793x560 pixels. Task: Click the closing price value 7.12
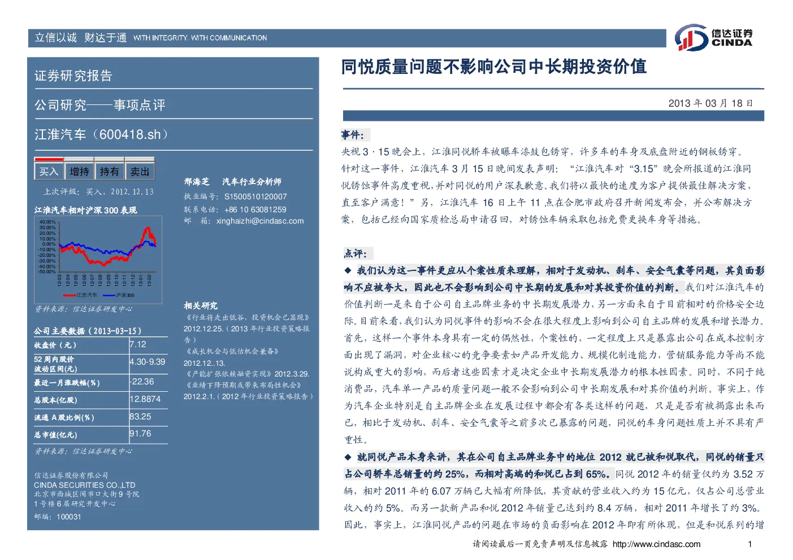(138, 344)
